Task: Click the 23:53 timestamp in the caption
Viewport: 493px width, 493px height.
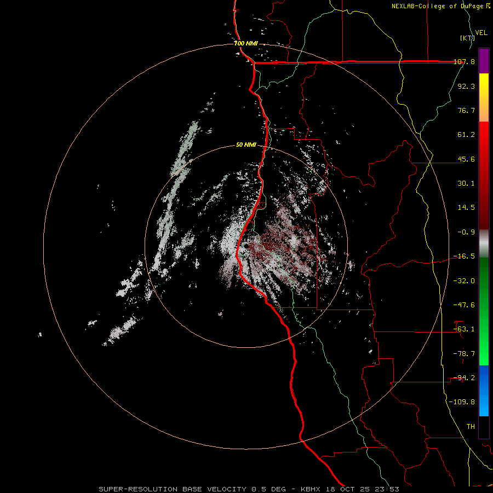Action: click(x=387, y=489)
